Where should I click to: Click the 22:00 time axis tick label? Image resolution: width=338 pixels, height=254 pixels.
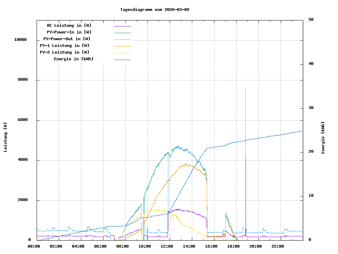tap(278, 246)
